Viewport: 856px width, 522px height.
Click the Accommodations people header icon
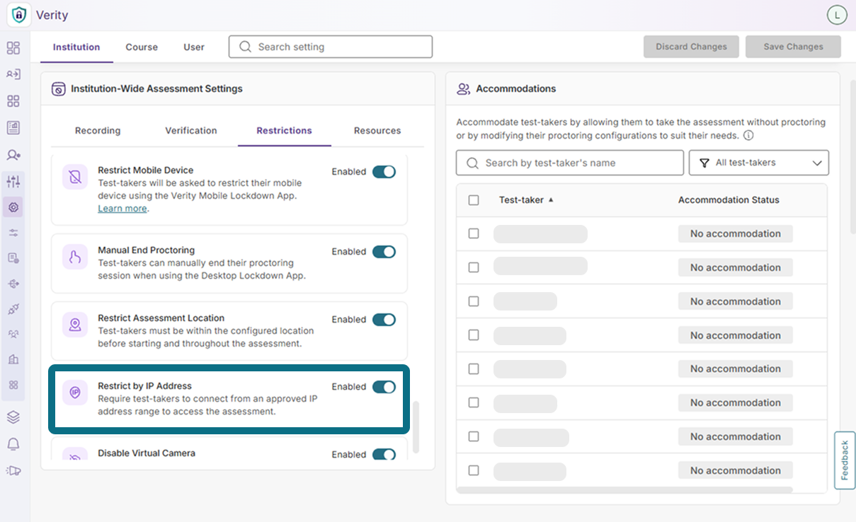464,89
